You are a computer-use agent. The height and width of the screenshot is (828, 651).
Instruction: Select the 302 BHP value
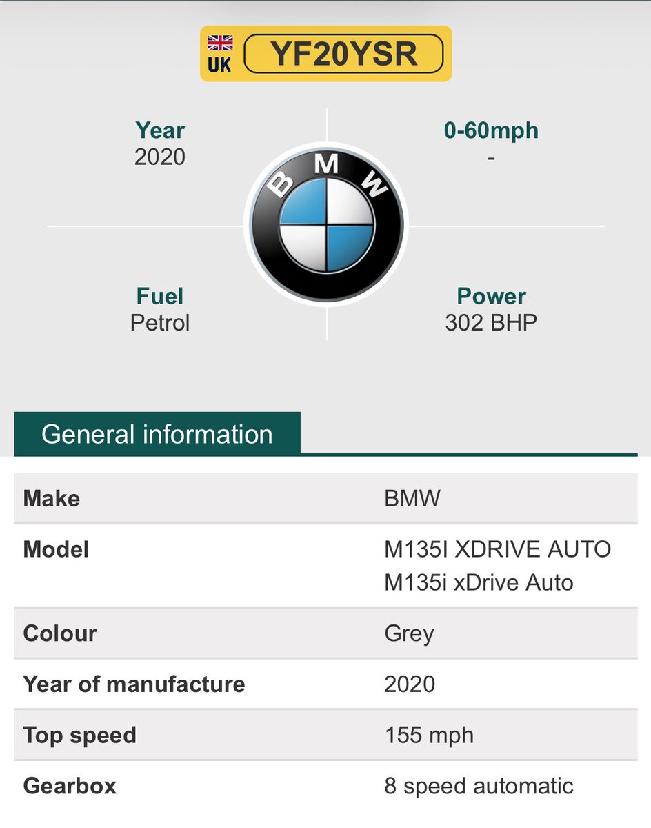[491, 323]
